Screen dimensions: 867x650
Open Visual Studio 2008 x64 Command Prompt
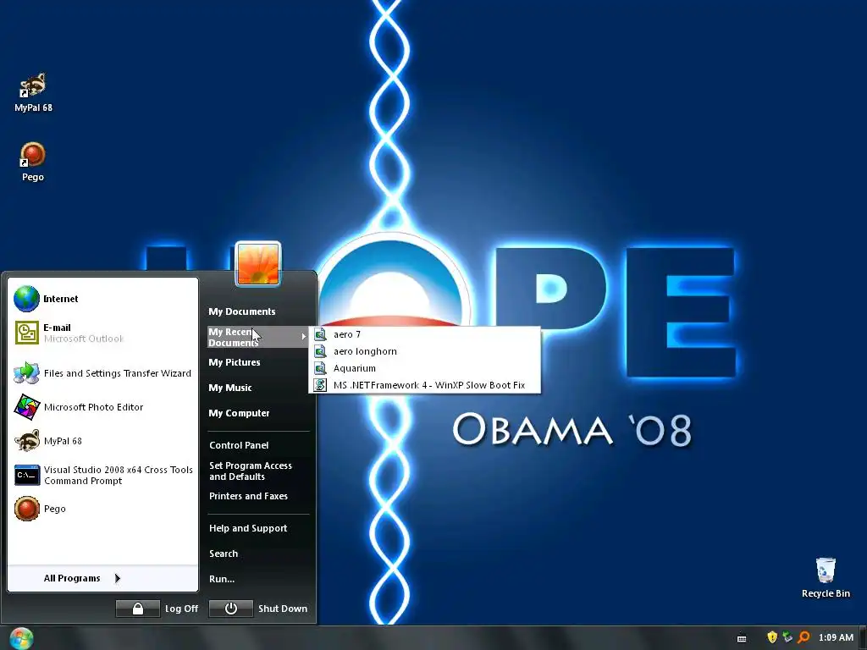click(102, 475)
